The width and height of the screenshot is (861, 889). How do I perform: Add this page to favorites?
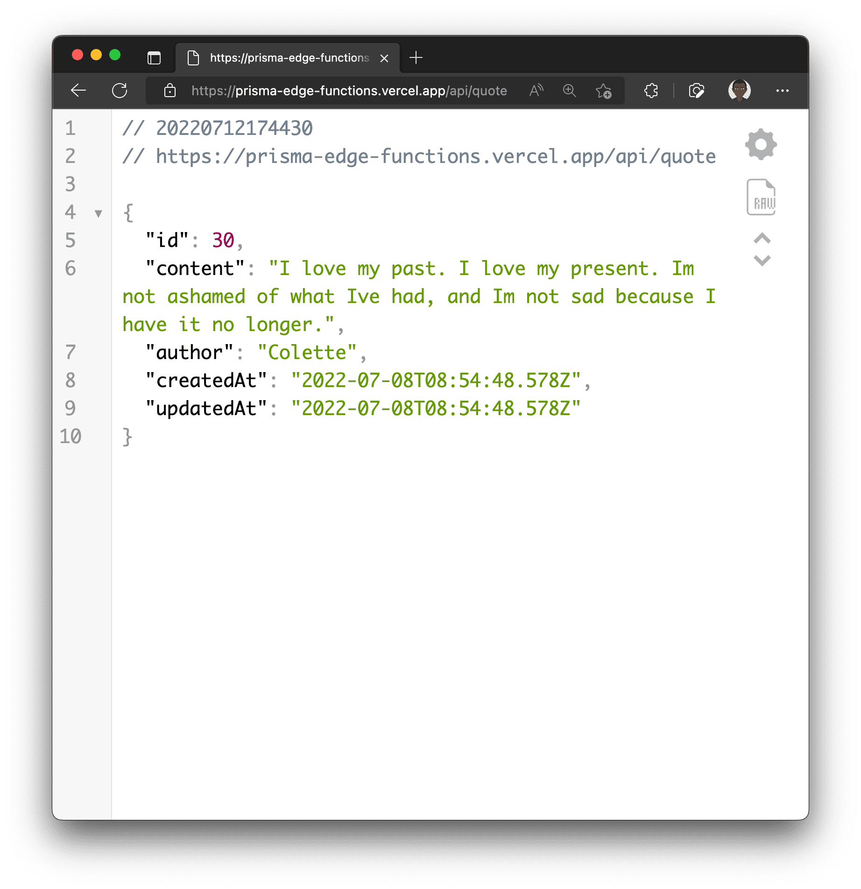(603, 91)
